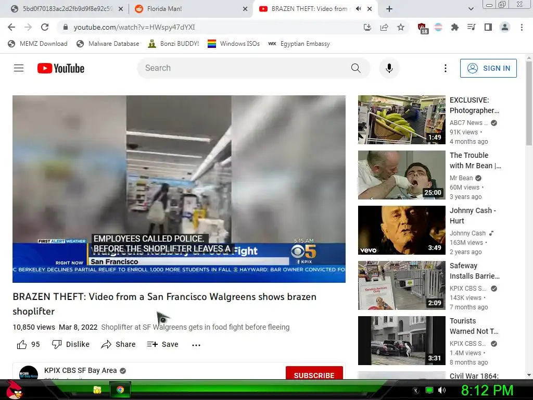Open the media control playlist icon

471,27
